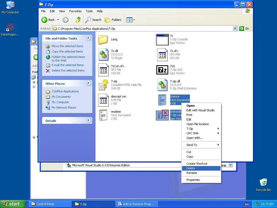
Task: Choose Delete in the context menu
Action: pos(201,168)
